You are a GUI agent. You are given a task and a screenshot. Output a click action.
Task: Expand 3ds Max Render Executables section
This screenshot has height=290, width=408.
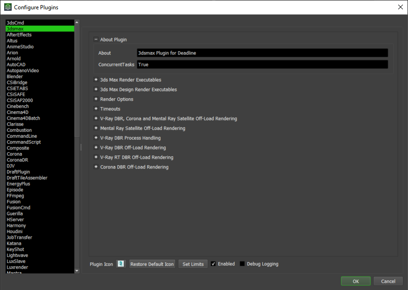click(96, 80)
